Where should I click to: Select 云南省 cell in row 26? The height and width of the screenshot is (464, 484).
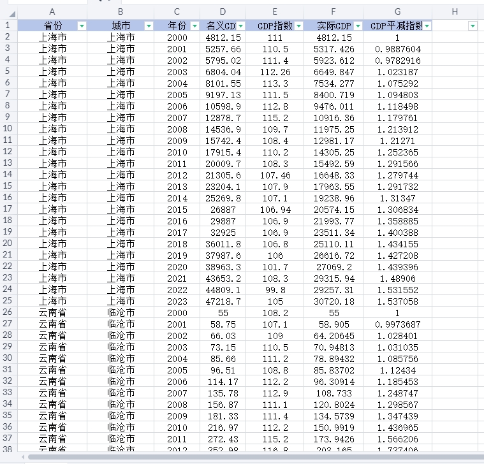(52, 312)
